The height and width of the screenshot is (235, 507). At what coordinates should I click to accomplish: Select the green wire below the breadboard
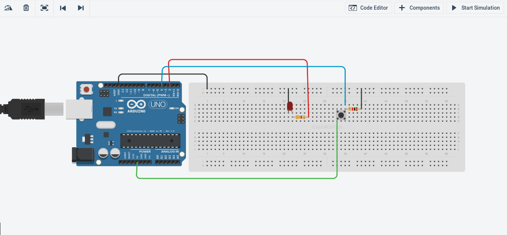coord(235,178)
